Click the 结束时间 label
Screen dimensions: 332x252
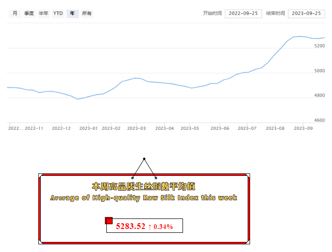(275, 13)
